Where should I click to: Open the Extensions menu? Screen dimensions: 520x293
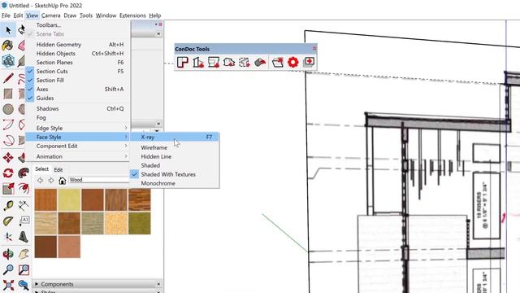[132, 15]
